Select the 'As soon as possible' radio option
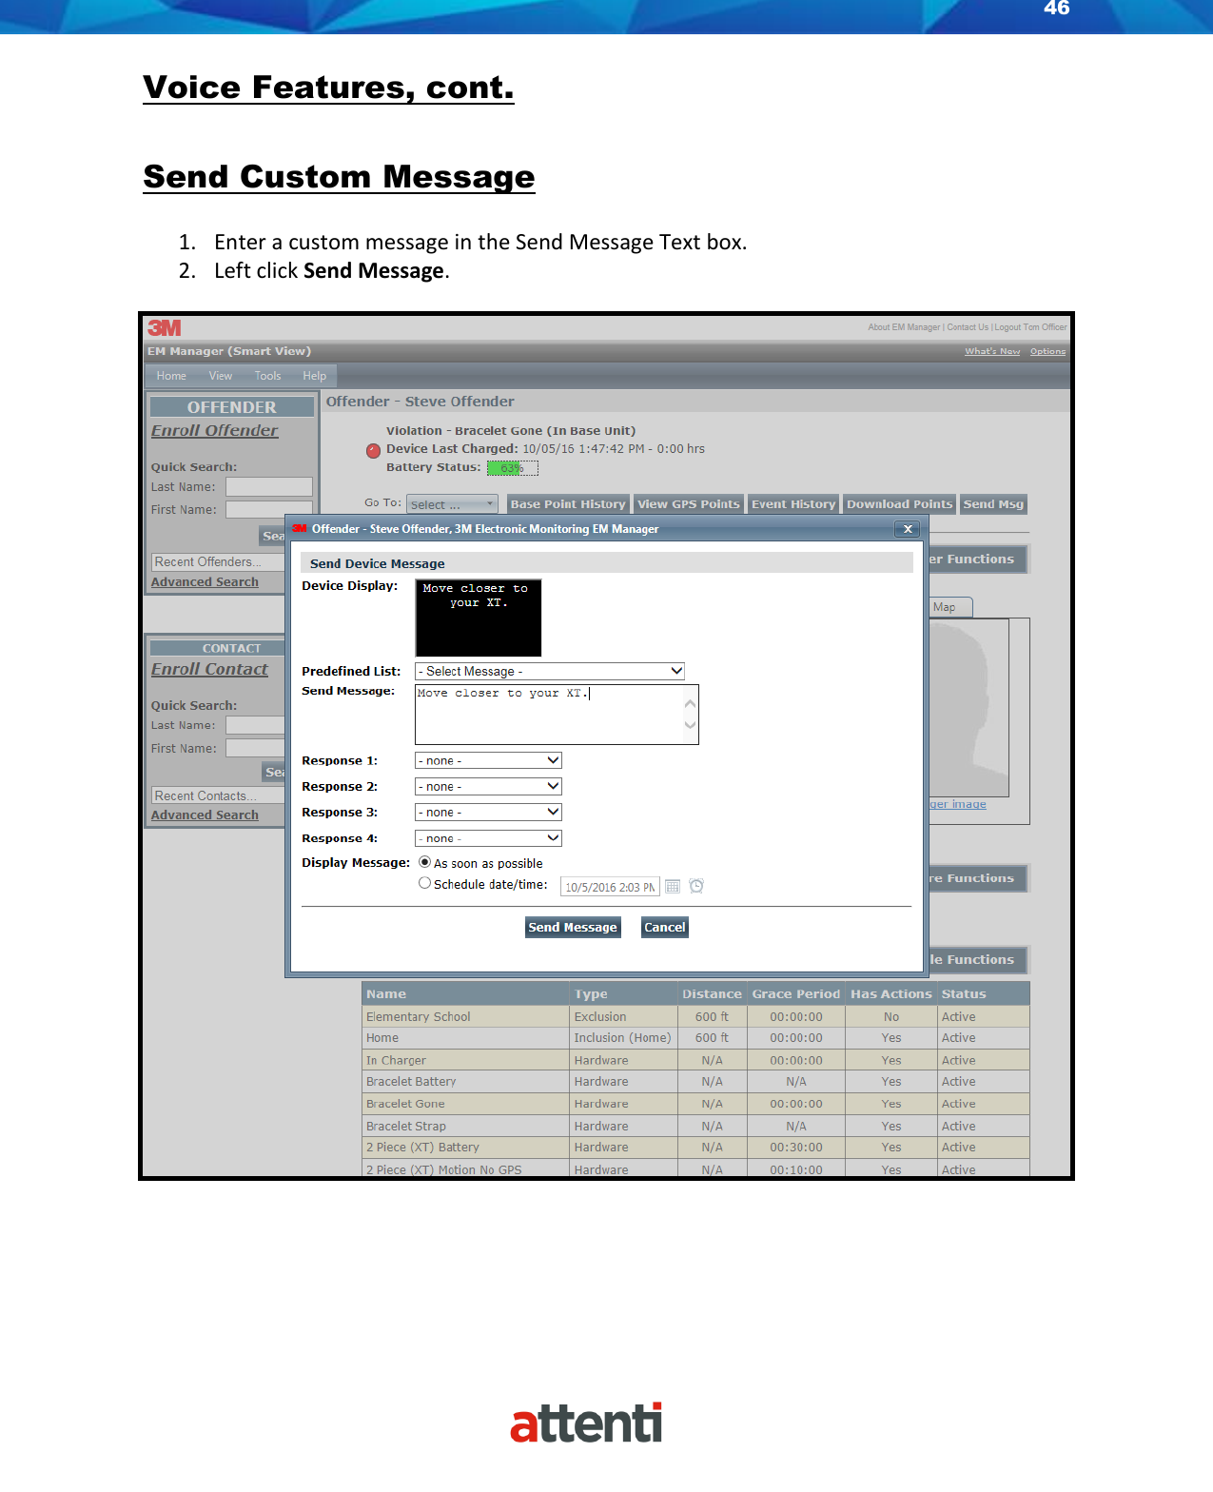Screen dimensions: 1213x1492 coord(424,862)
